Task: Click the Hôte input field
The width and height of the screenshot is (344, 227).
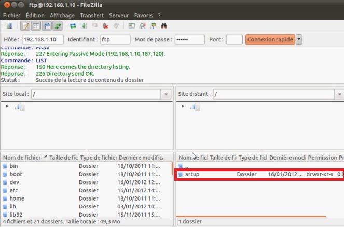Action: coord(43,40)
